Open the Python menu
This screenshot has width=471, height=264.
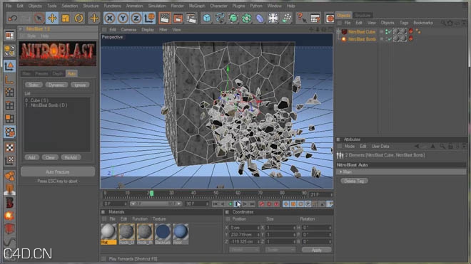point(256,6)
